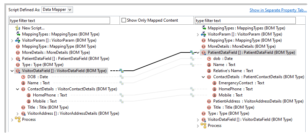This screenshot has width=308, height=133.
Task: Expand right VisitorDataField node
Action: pos(198,119)
